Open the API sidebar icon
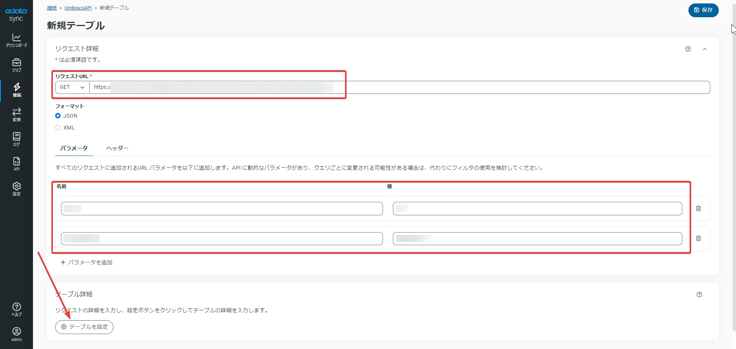 (16, 164)
